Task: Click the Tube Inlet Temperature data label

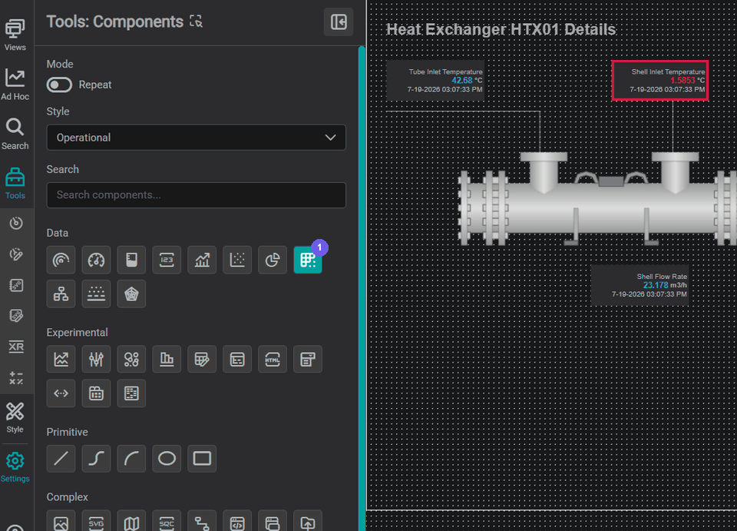Action: click(x=435, y=81)
